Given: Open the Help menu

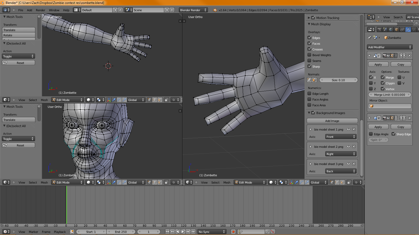Looking at the screenshot, I should [x=66, y=10].
